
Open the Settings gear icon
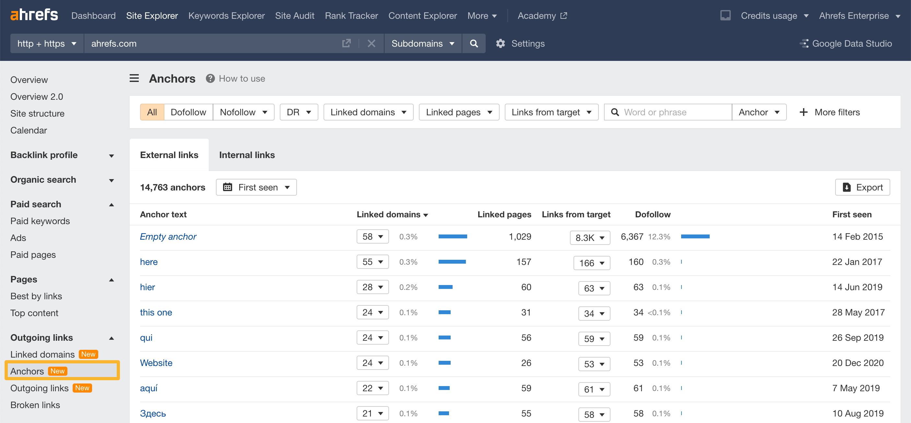point(500,43)
